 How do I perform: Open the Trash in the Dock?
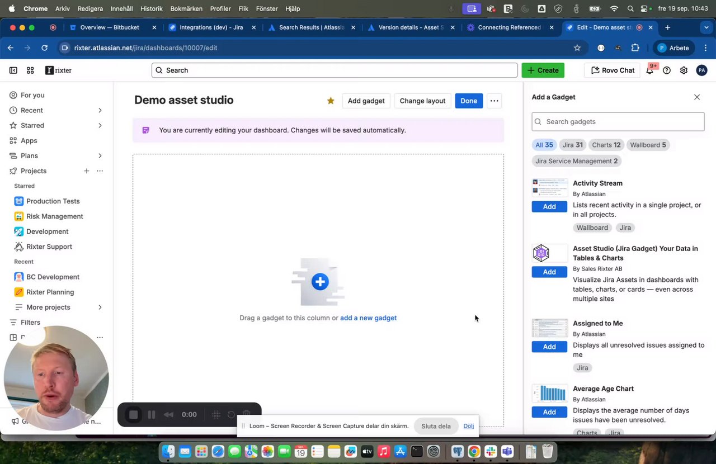pos(548,451)
